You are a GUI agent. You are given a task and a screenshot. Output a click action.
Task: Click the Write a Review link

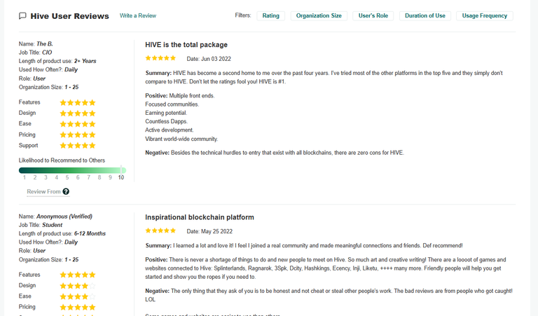tap(138, 16)
